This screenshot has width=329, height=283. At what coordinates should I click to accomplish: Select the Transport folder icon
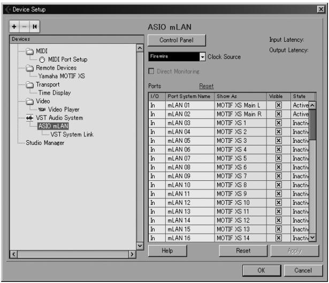[x=30, y=85]
